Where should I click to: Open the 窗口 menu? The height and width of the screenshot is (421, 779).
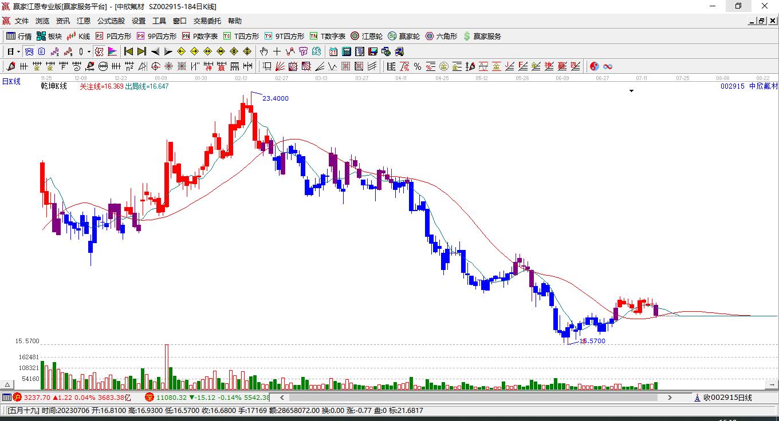[180, 21]
